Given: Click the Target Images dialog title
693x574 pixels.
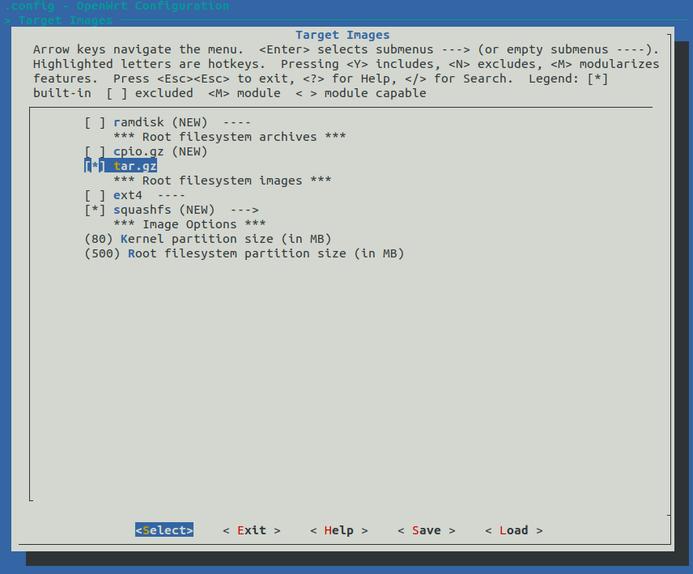Looking at the screenshot, I should (342, 35).
